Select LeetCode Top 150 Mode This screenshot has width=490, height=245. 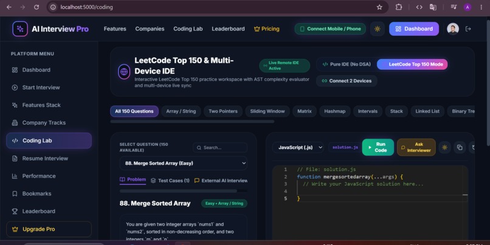(x=412, y=64)
